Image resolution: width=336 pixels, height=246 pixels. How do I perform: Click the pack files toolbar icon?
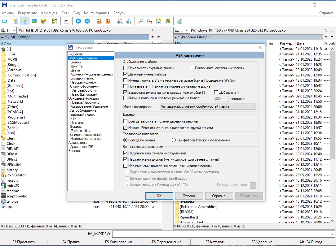(x=99, y=21)
